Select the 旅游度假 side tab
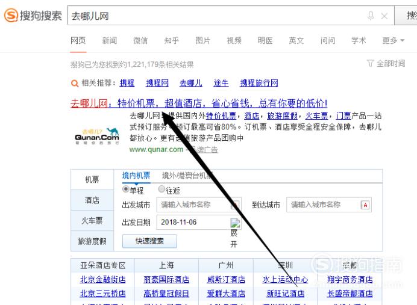Viewport: 417px width, 305px height. (x=92, y=241)
